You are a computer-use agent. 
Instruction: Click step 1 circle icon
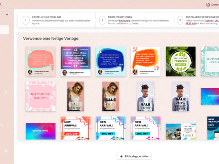26,20
